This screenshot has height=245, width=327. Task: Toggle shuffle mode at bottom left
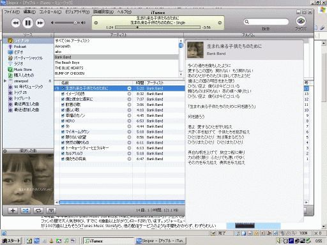click(26, 211)
